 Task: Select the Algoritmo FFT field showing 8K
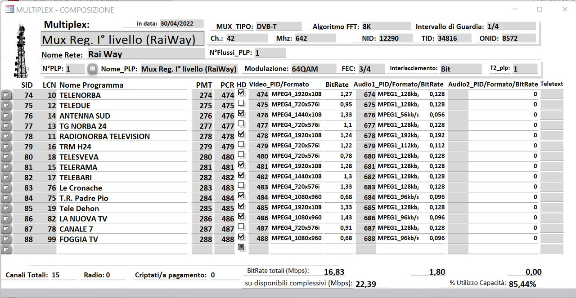point(386,26)
